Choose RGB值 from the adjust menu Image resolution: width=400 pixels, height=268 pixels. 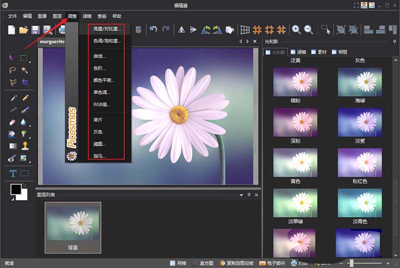[x=105, y=104]
